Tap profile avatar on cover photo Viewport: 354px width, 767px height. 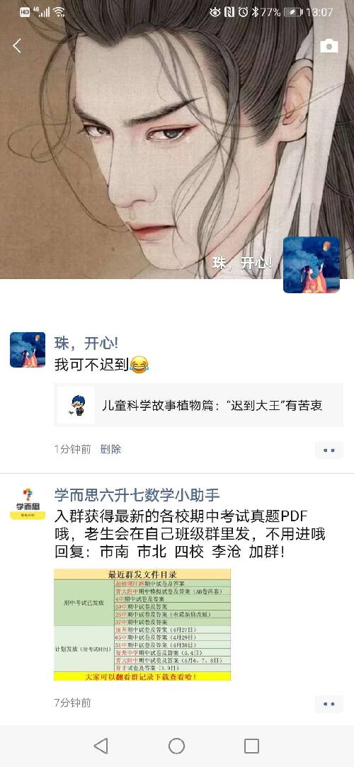312,265
